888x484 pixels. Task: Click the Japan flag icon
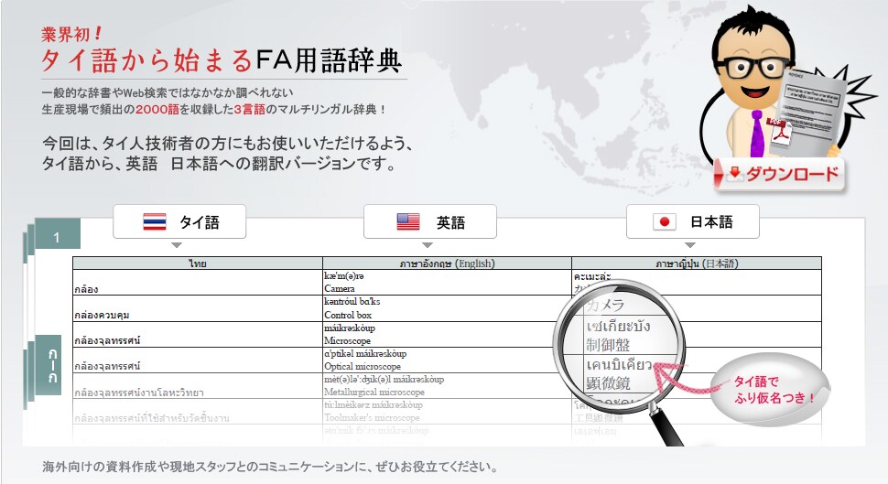[x=664, y=221]
